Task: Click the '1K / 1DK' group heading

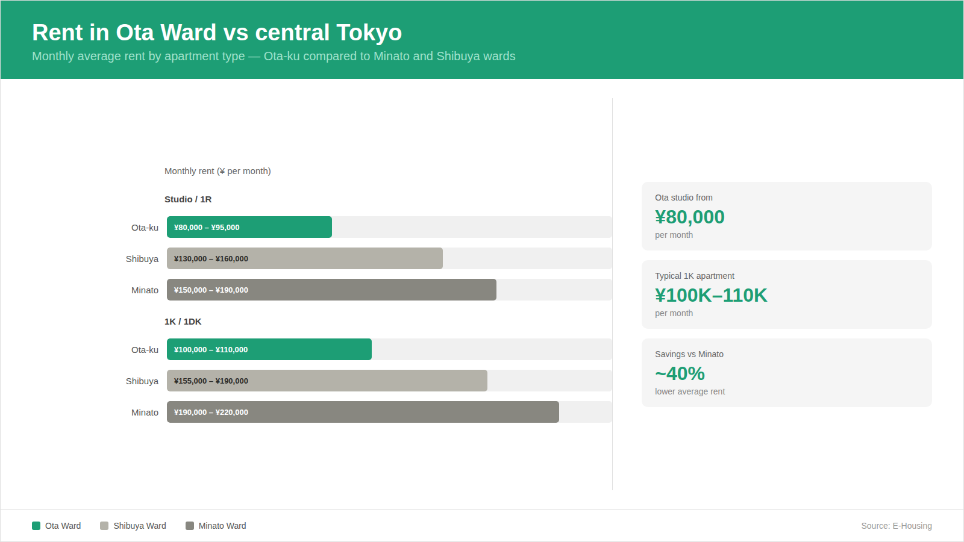Action: (x=183, y=322)
